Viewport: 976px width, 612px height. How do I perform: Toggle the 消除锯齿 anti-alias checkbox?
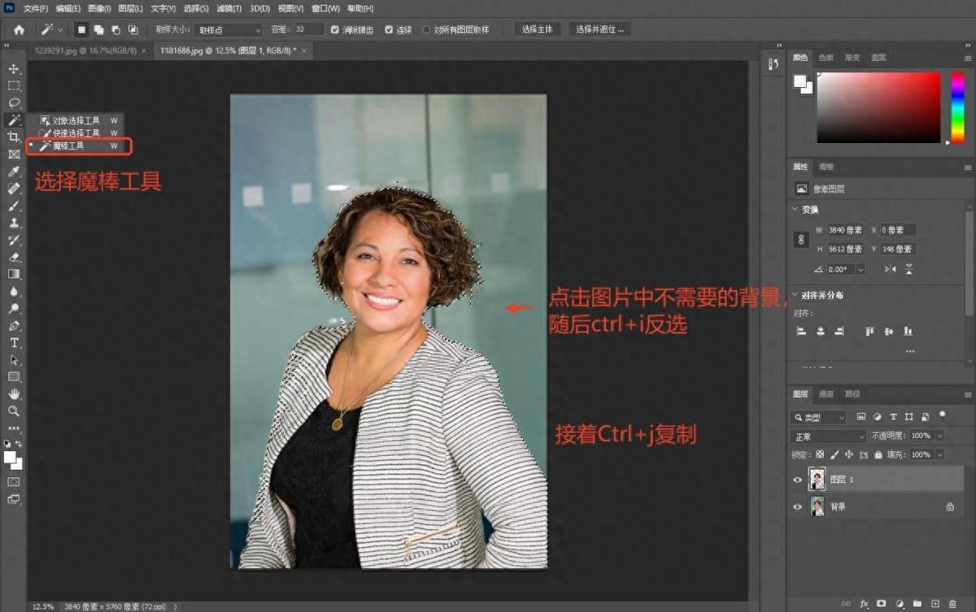pyautogui.click(x=335, y=29)
